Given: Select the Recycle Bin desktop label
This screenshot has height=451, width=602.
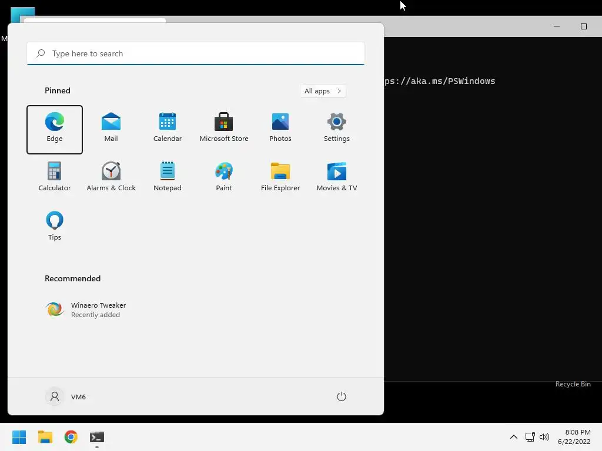Looking at the screenshot, I should pyautogui.click(x=573, y=384).
